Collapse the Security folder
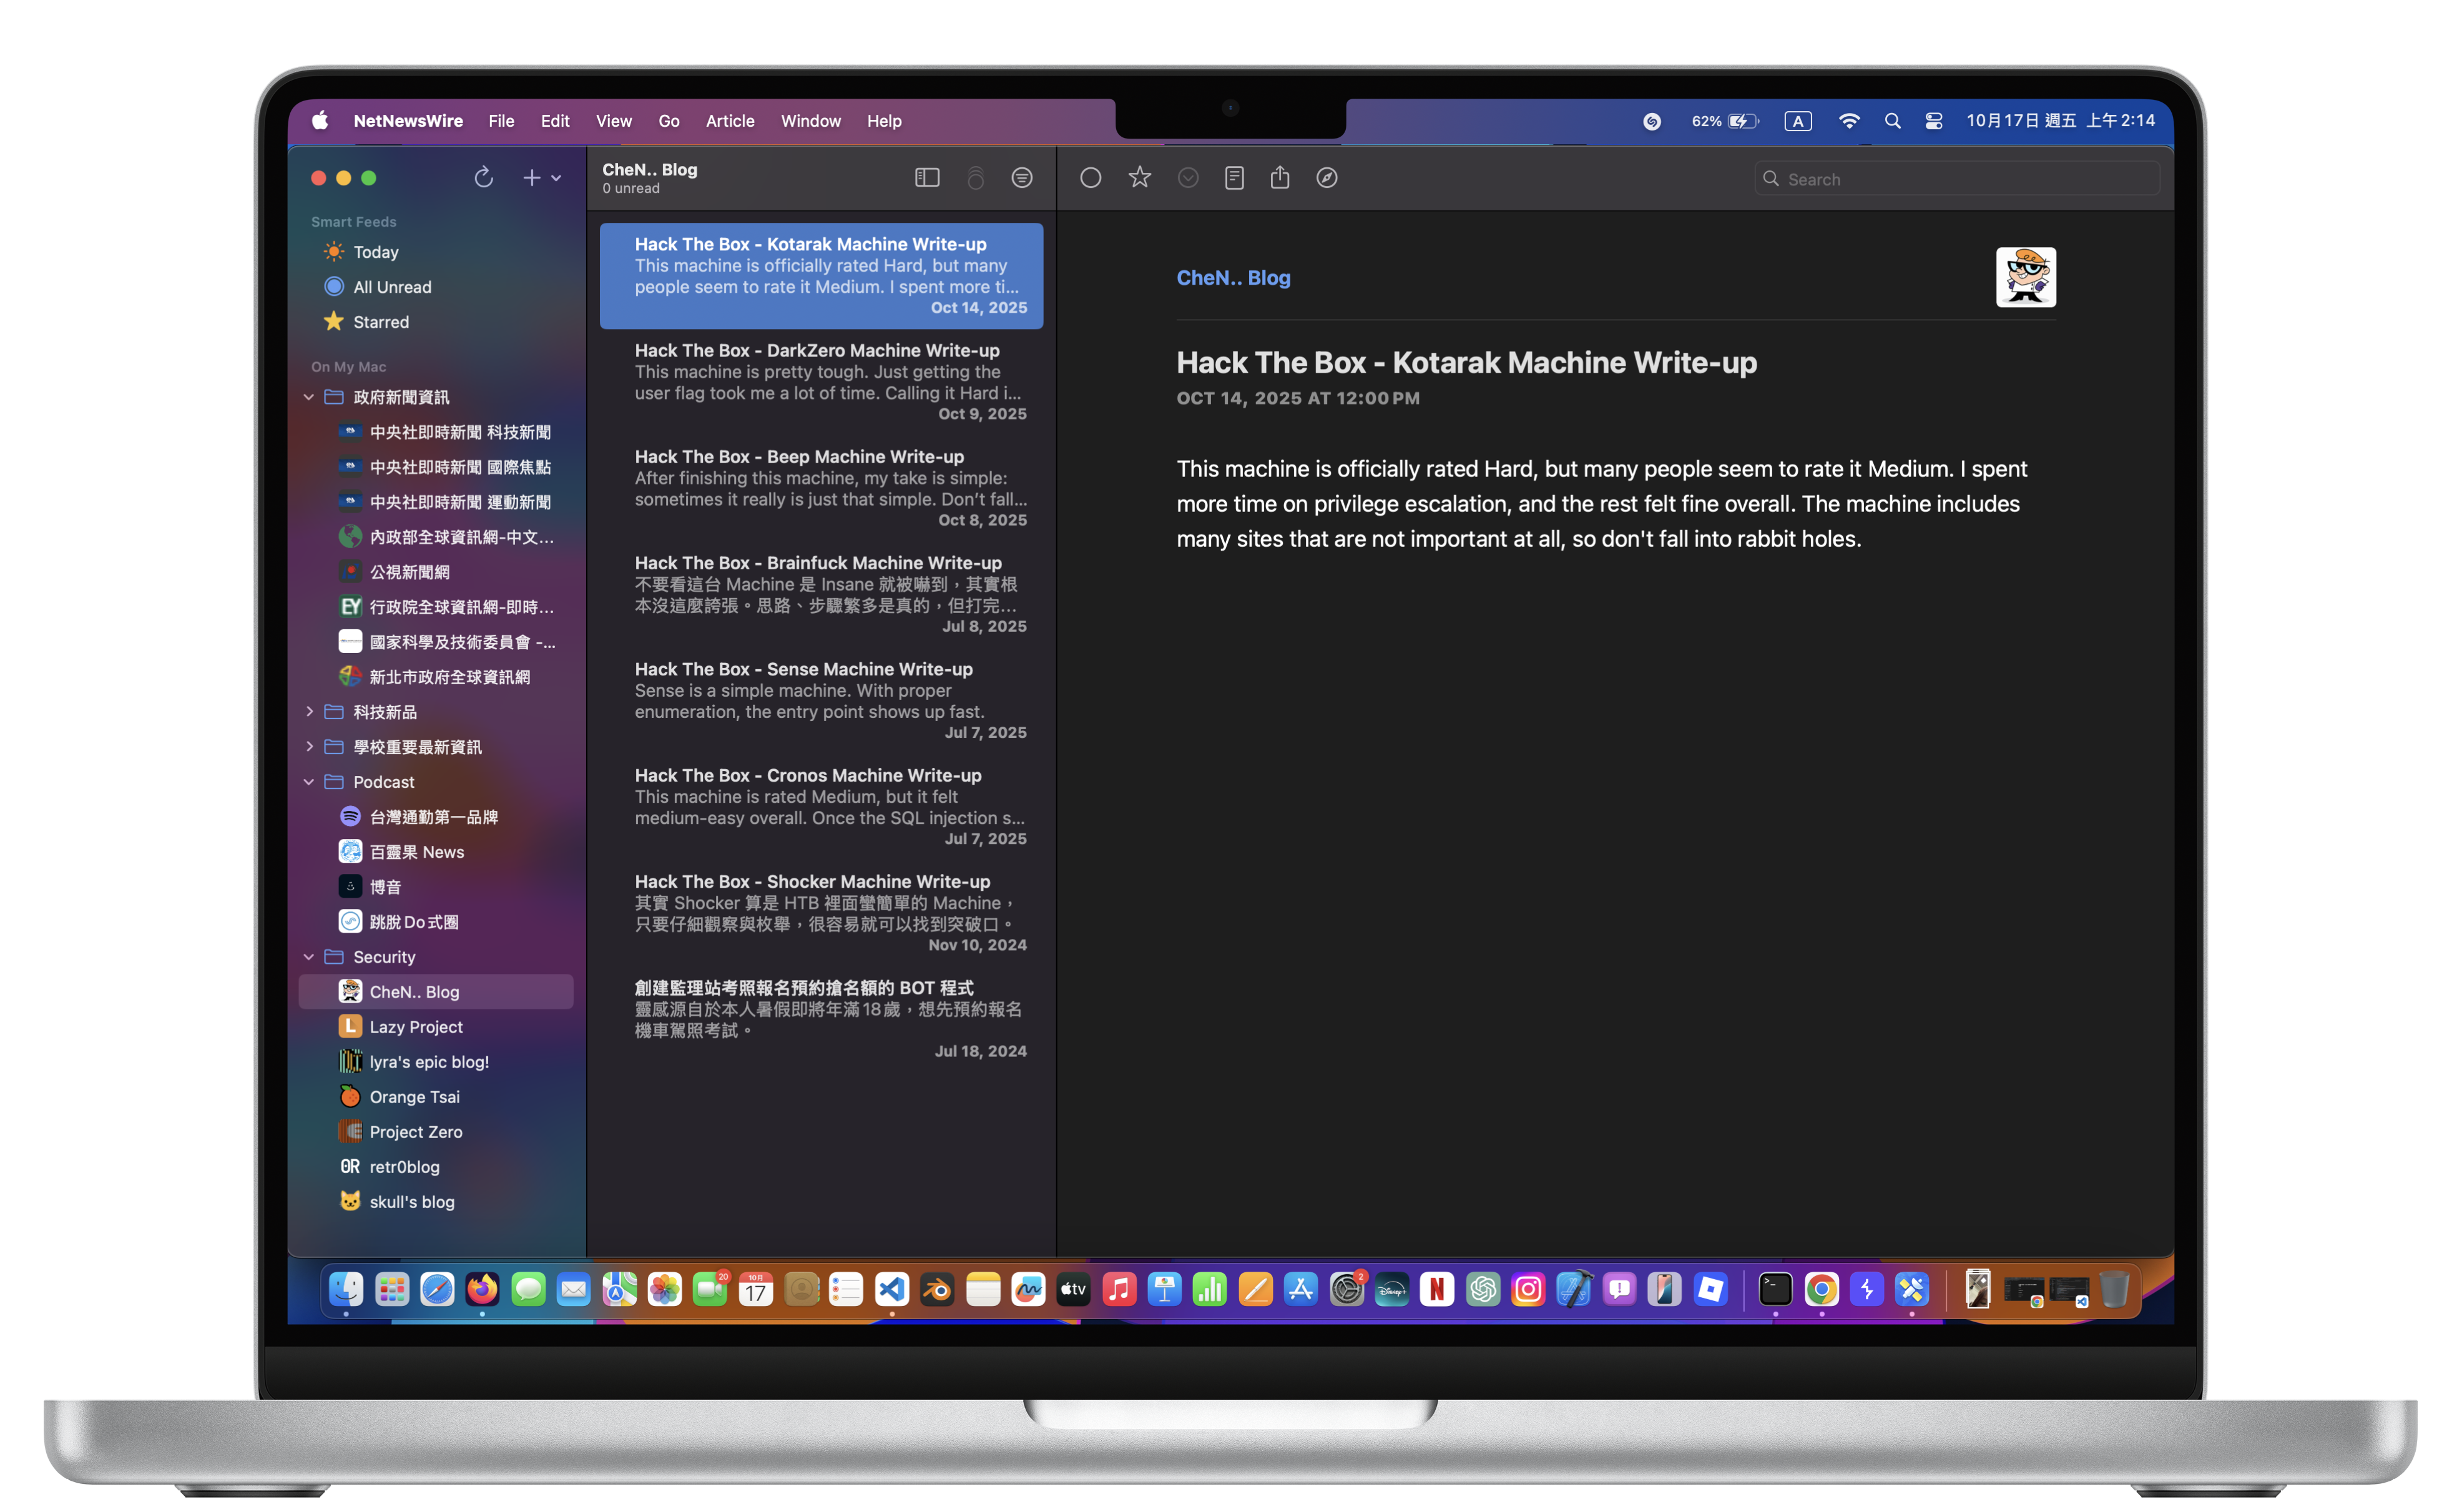2462x1512 pixels. 309,957
